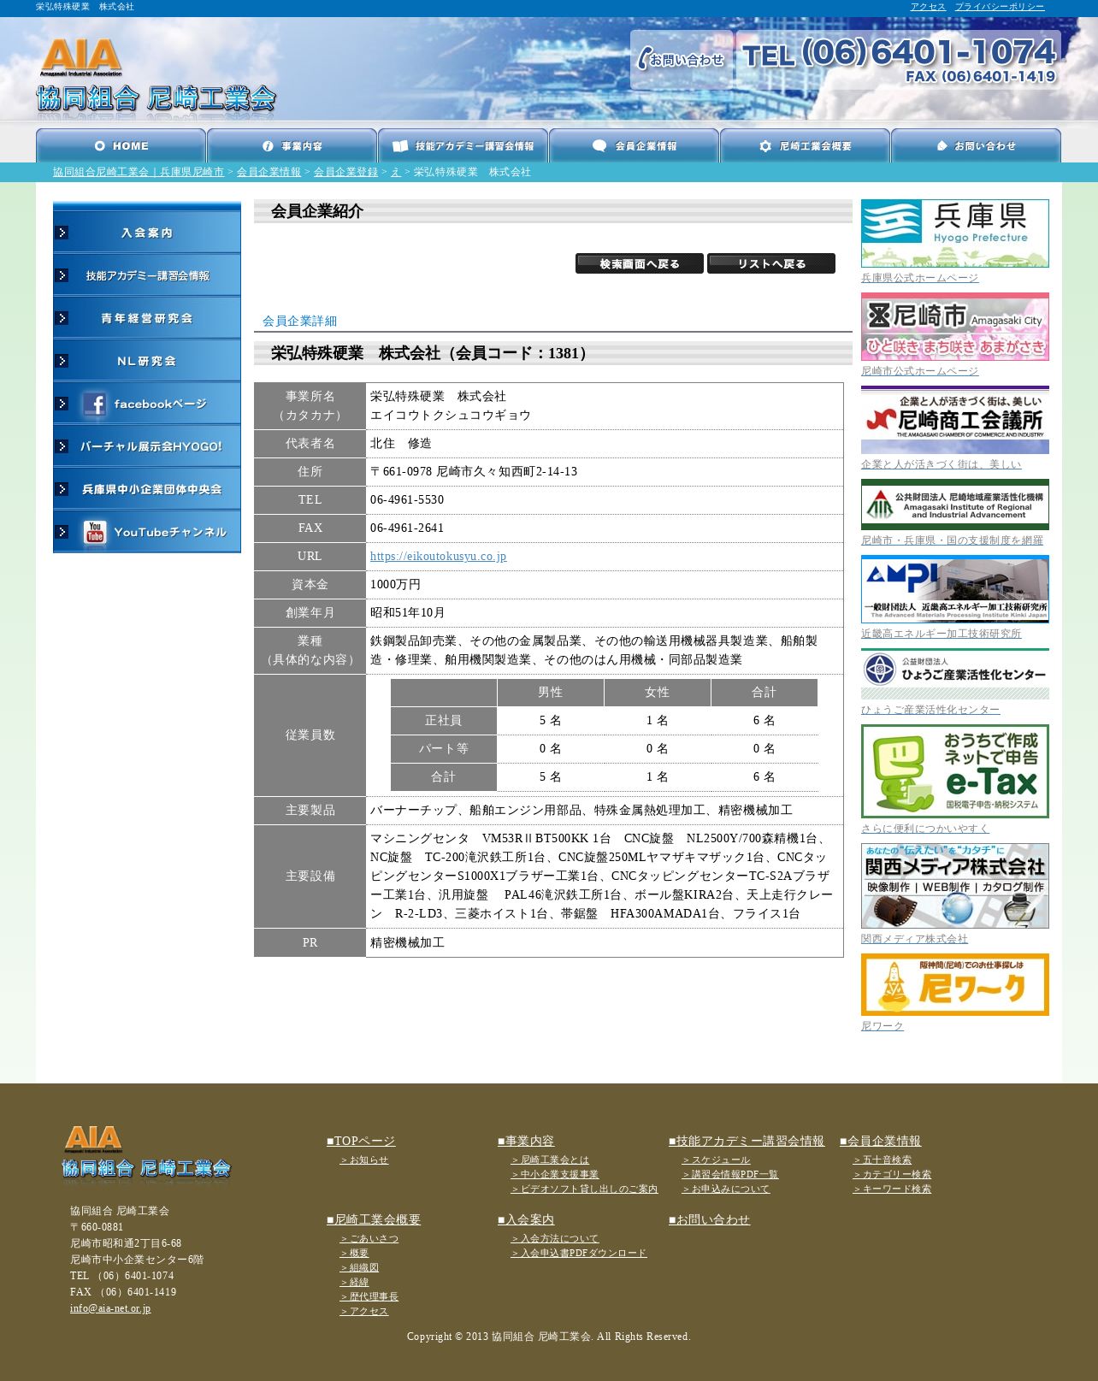The height and width of the screenshot is (1381, 1098).
Task: Open the HOME navigation tab
Action: (121, 145)
